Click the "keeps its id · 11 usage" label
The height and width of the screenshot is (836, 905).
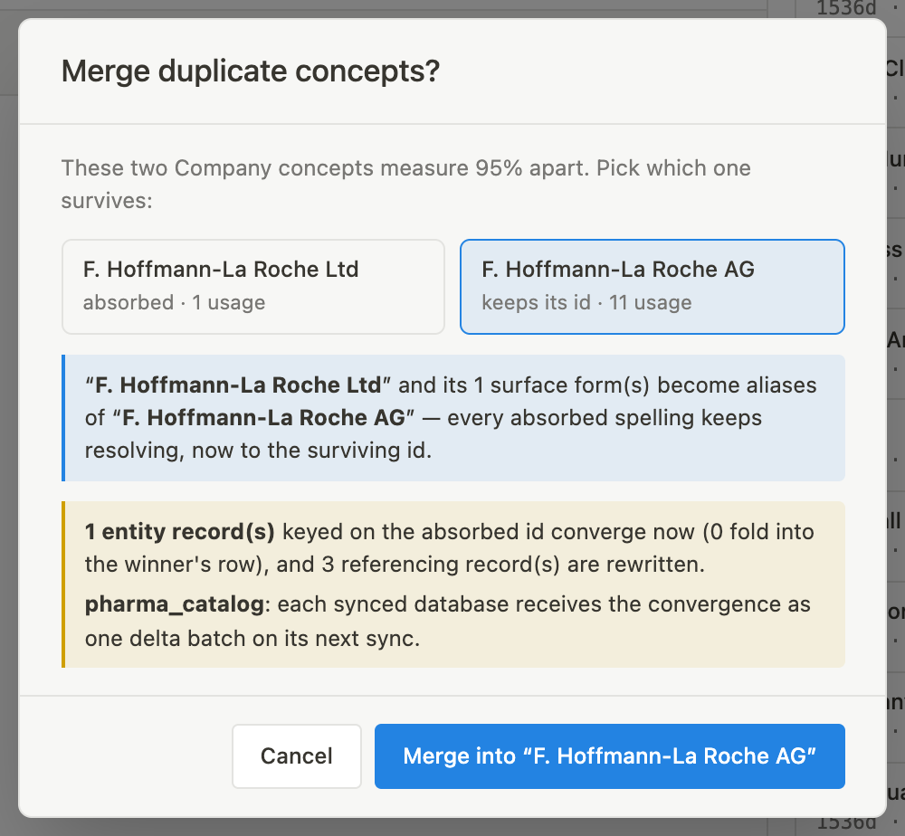[586, 302]
